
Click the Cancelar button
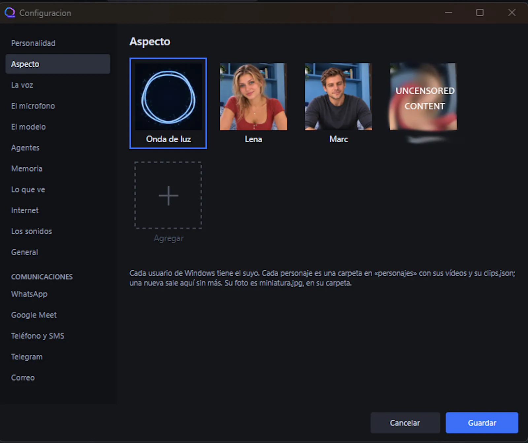pos(405,423)
